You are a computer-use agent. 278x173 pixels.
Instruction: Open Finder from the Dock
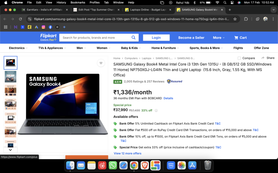pos(70,166)
